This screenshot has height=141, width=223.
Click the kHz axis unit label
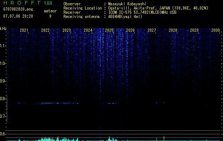tap(3, 29)
